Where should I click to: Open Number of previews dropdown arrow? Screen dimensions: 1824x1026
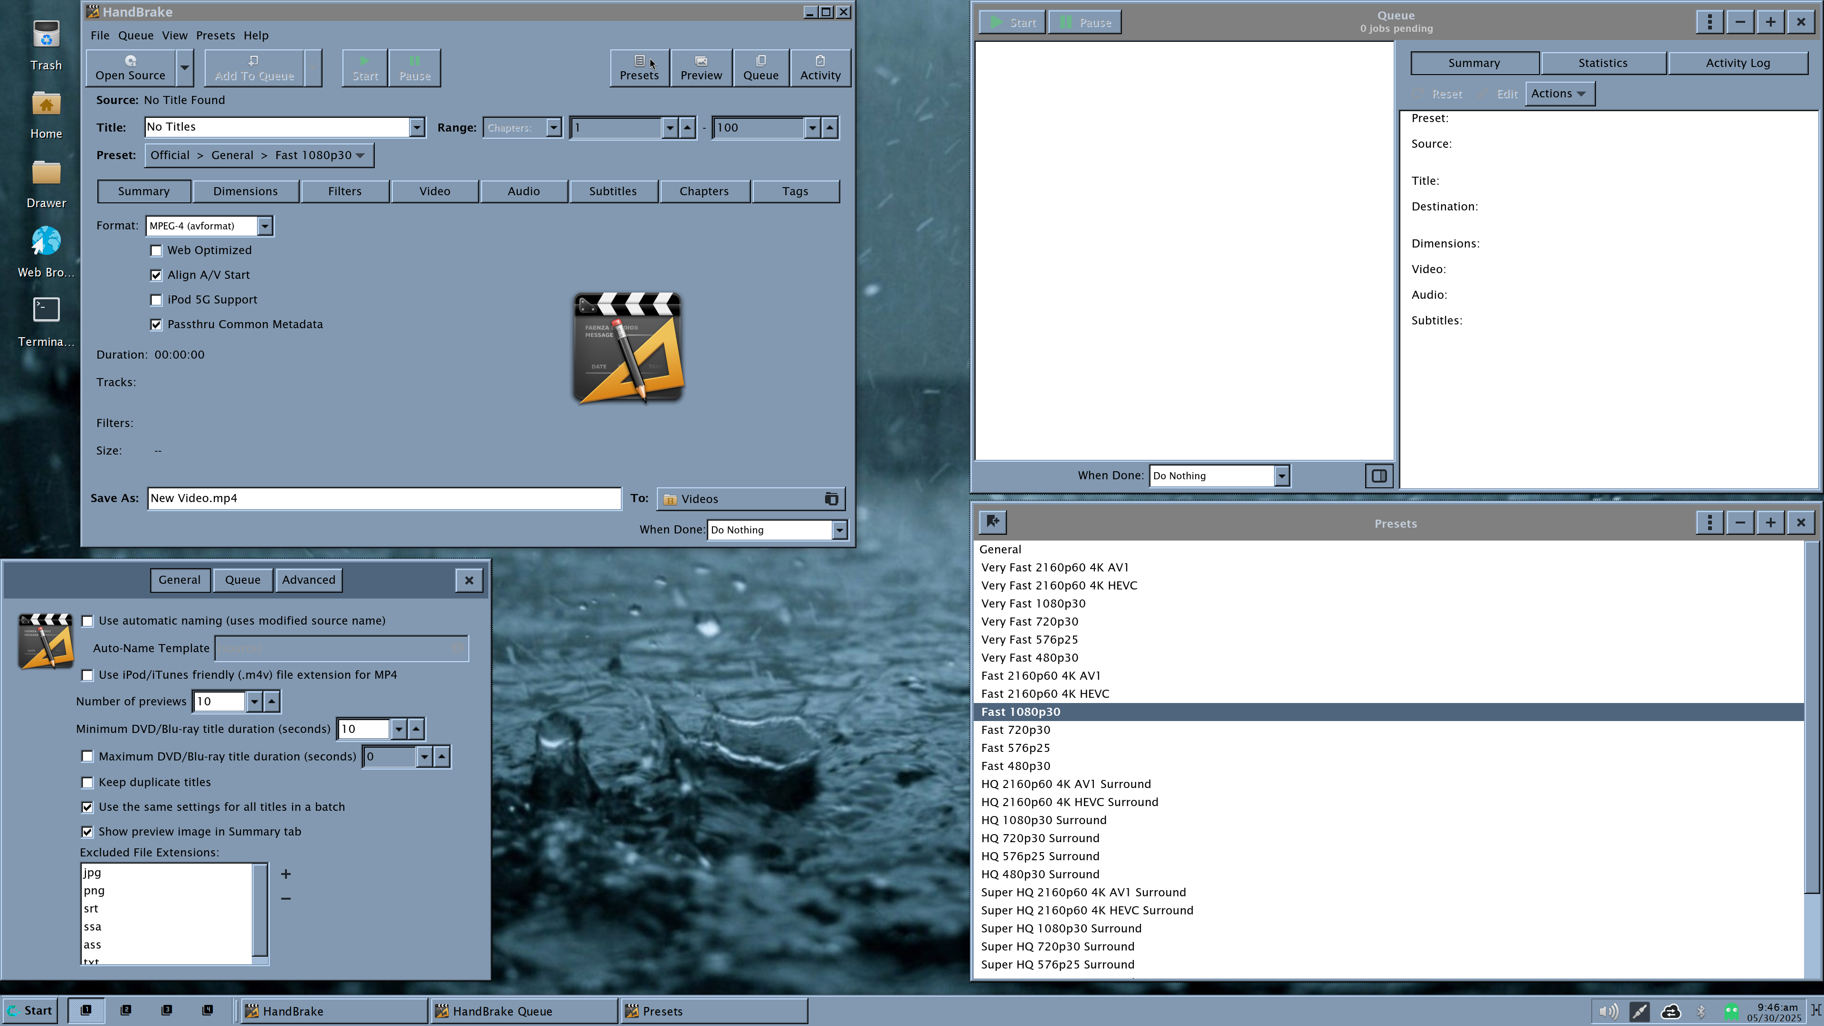coord(254,702)
